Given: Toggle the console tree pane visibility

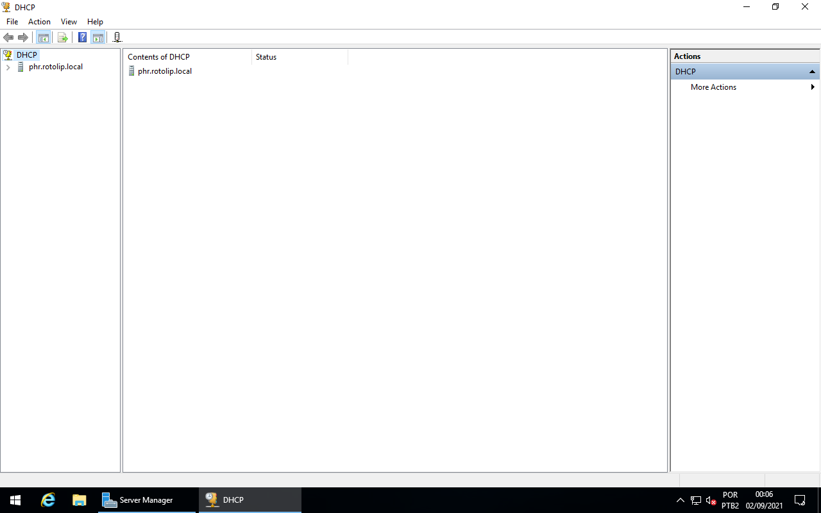Looking at the screenshot, I should point(43,37).
